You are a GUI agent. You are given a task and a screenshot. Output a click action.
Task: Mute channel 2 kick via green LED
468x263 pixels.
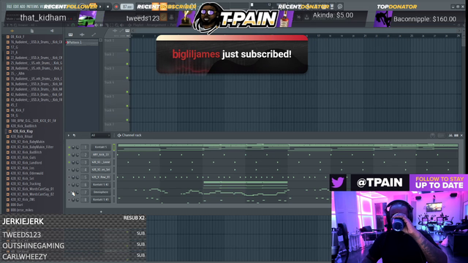(x=69, y=155)
